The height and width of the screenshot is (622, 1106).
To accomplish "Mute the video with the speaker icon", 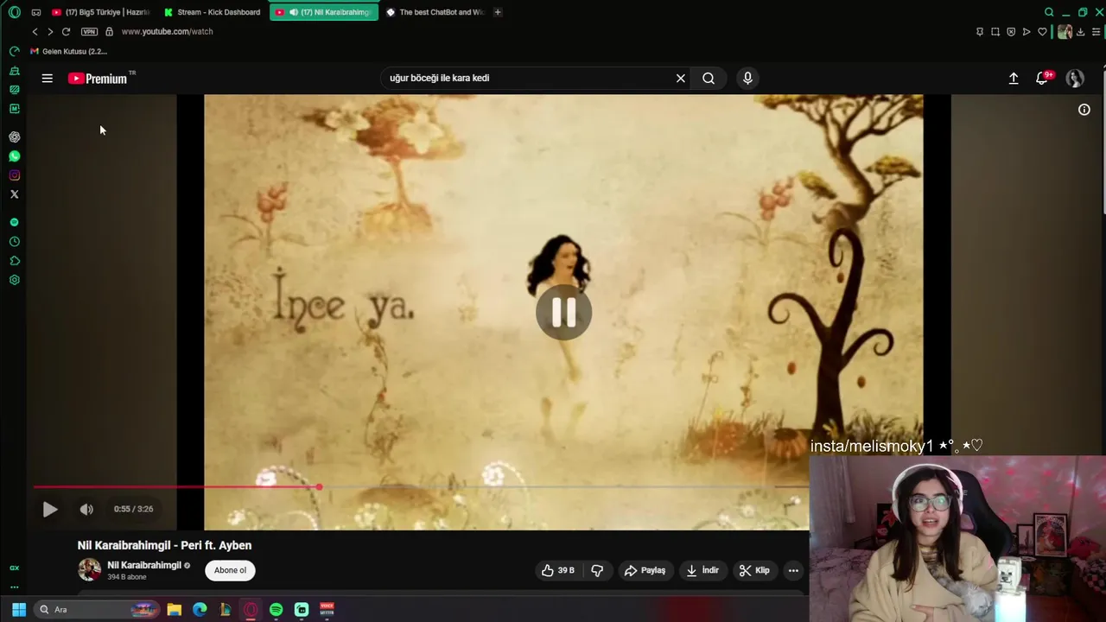I will click(86, 509).
